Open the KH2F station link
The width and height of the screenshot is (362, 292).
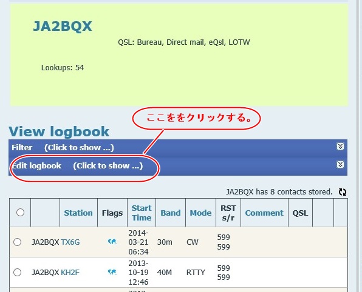70,273
